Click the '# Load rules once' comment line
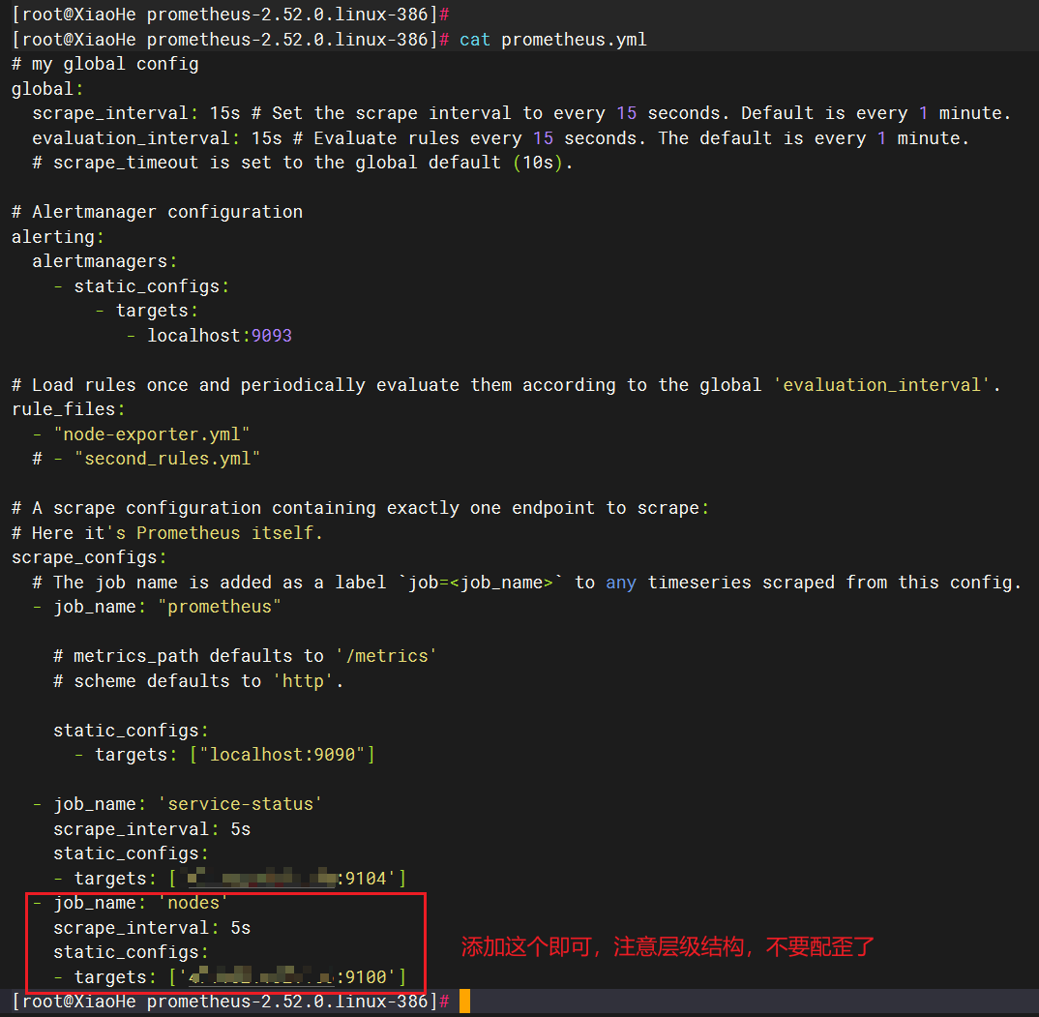Screen dimensions: 1039x1017 (x=506, y=385)
